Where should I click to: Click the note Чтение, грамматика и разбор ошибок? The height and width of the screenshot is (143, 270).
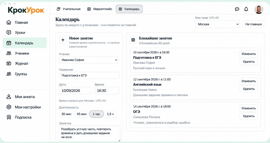[x=162, y=123]
